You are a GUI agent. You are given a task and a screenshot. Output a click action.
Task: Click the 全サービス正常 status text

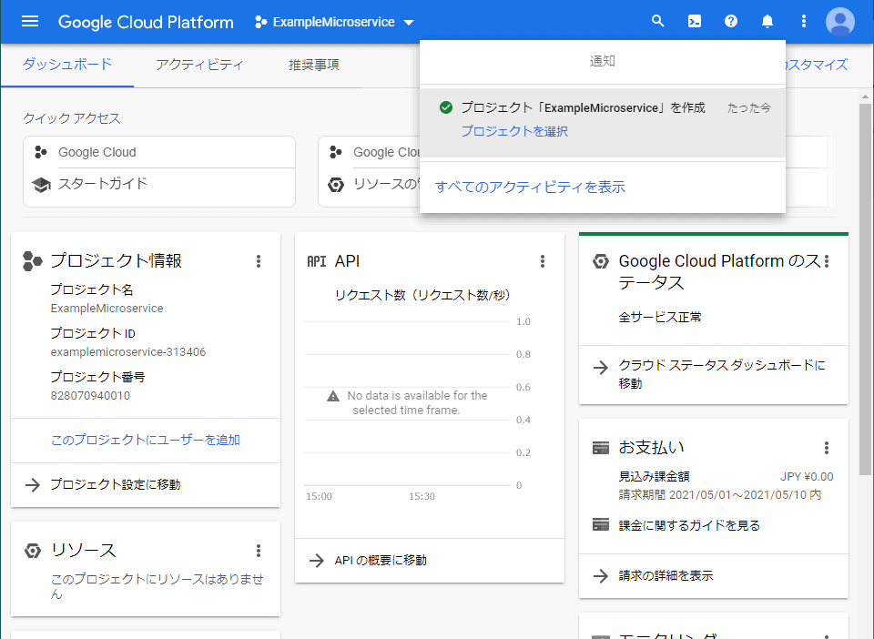point(660,317)
